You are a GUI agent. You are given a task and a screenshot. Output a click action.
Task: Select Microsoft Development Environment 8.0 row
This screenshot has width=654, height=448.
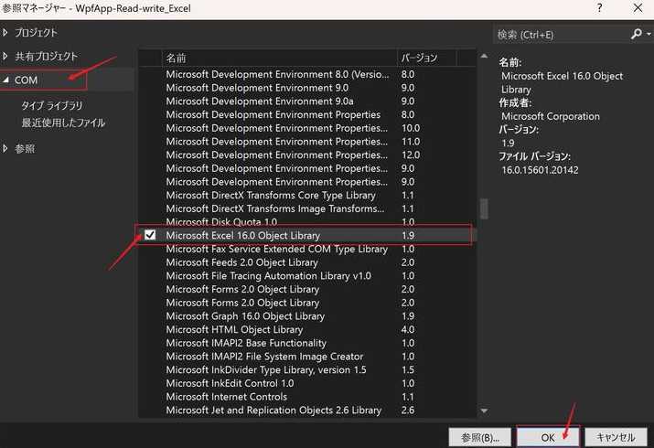point(306,74)
